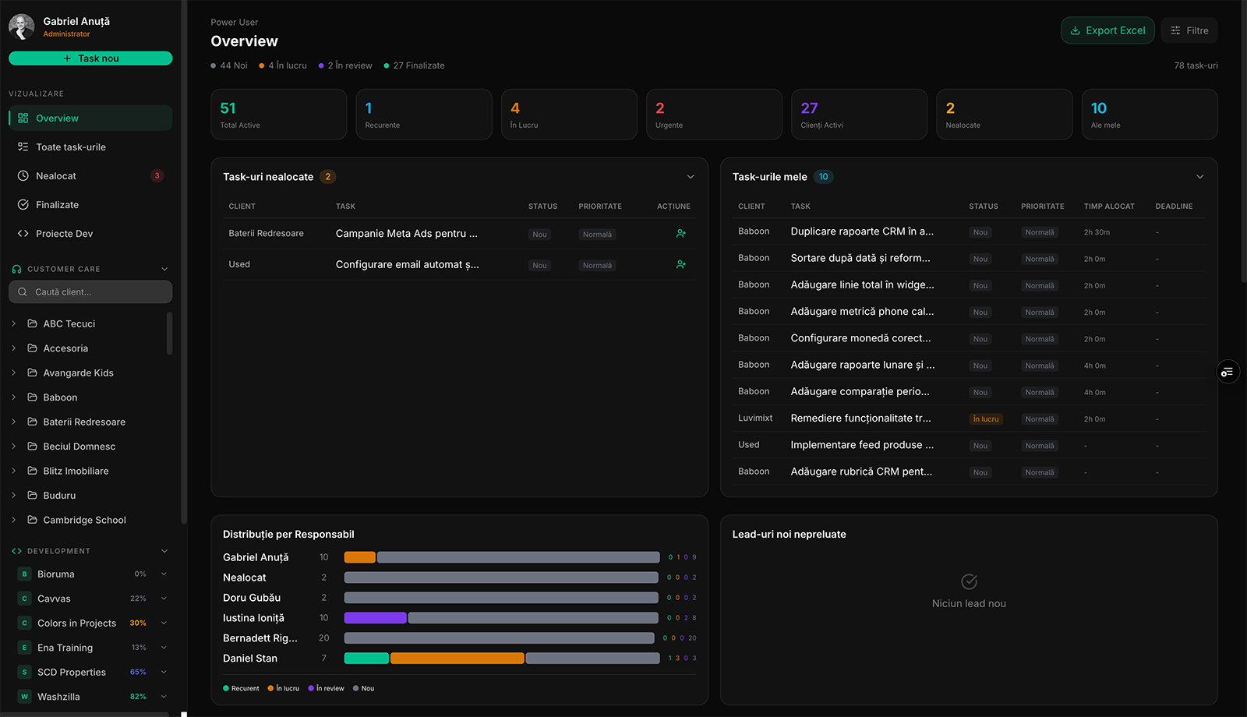Screen dimensions: 1247x717
Task: Click the Nealocat clock icon
Action: [23, 176]
